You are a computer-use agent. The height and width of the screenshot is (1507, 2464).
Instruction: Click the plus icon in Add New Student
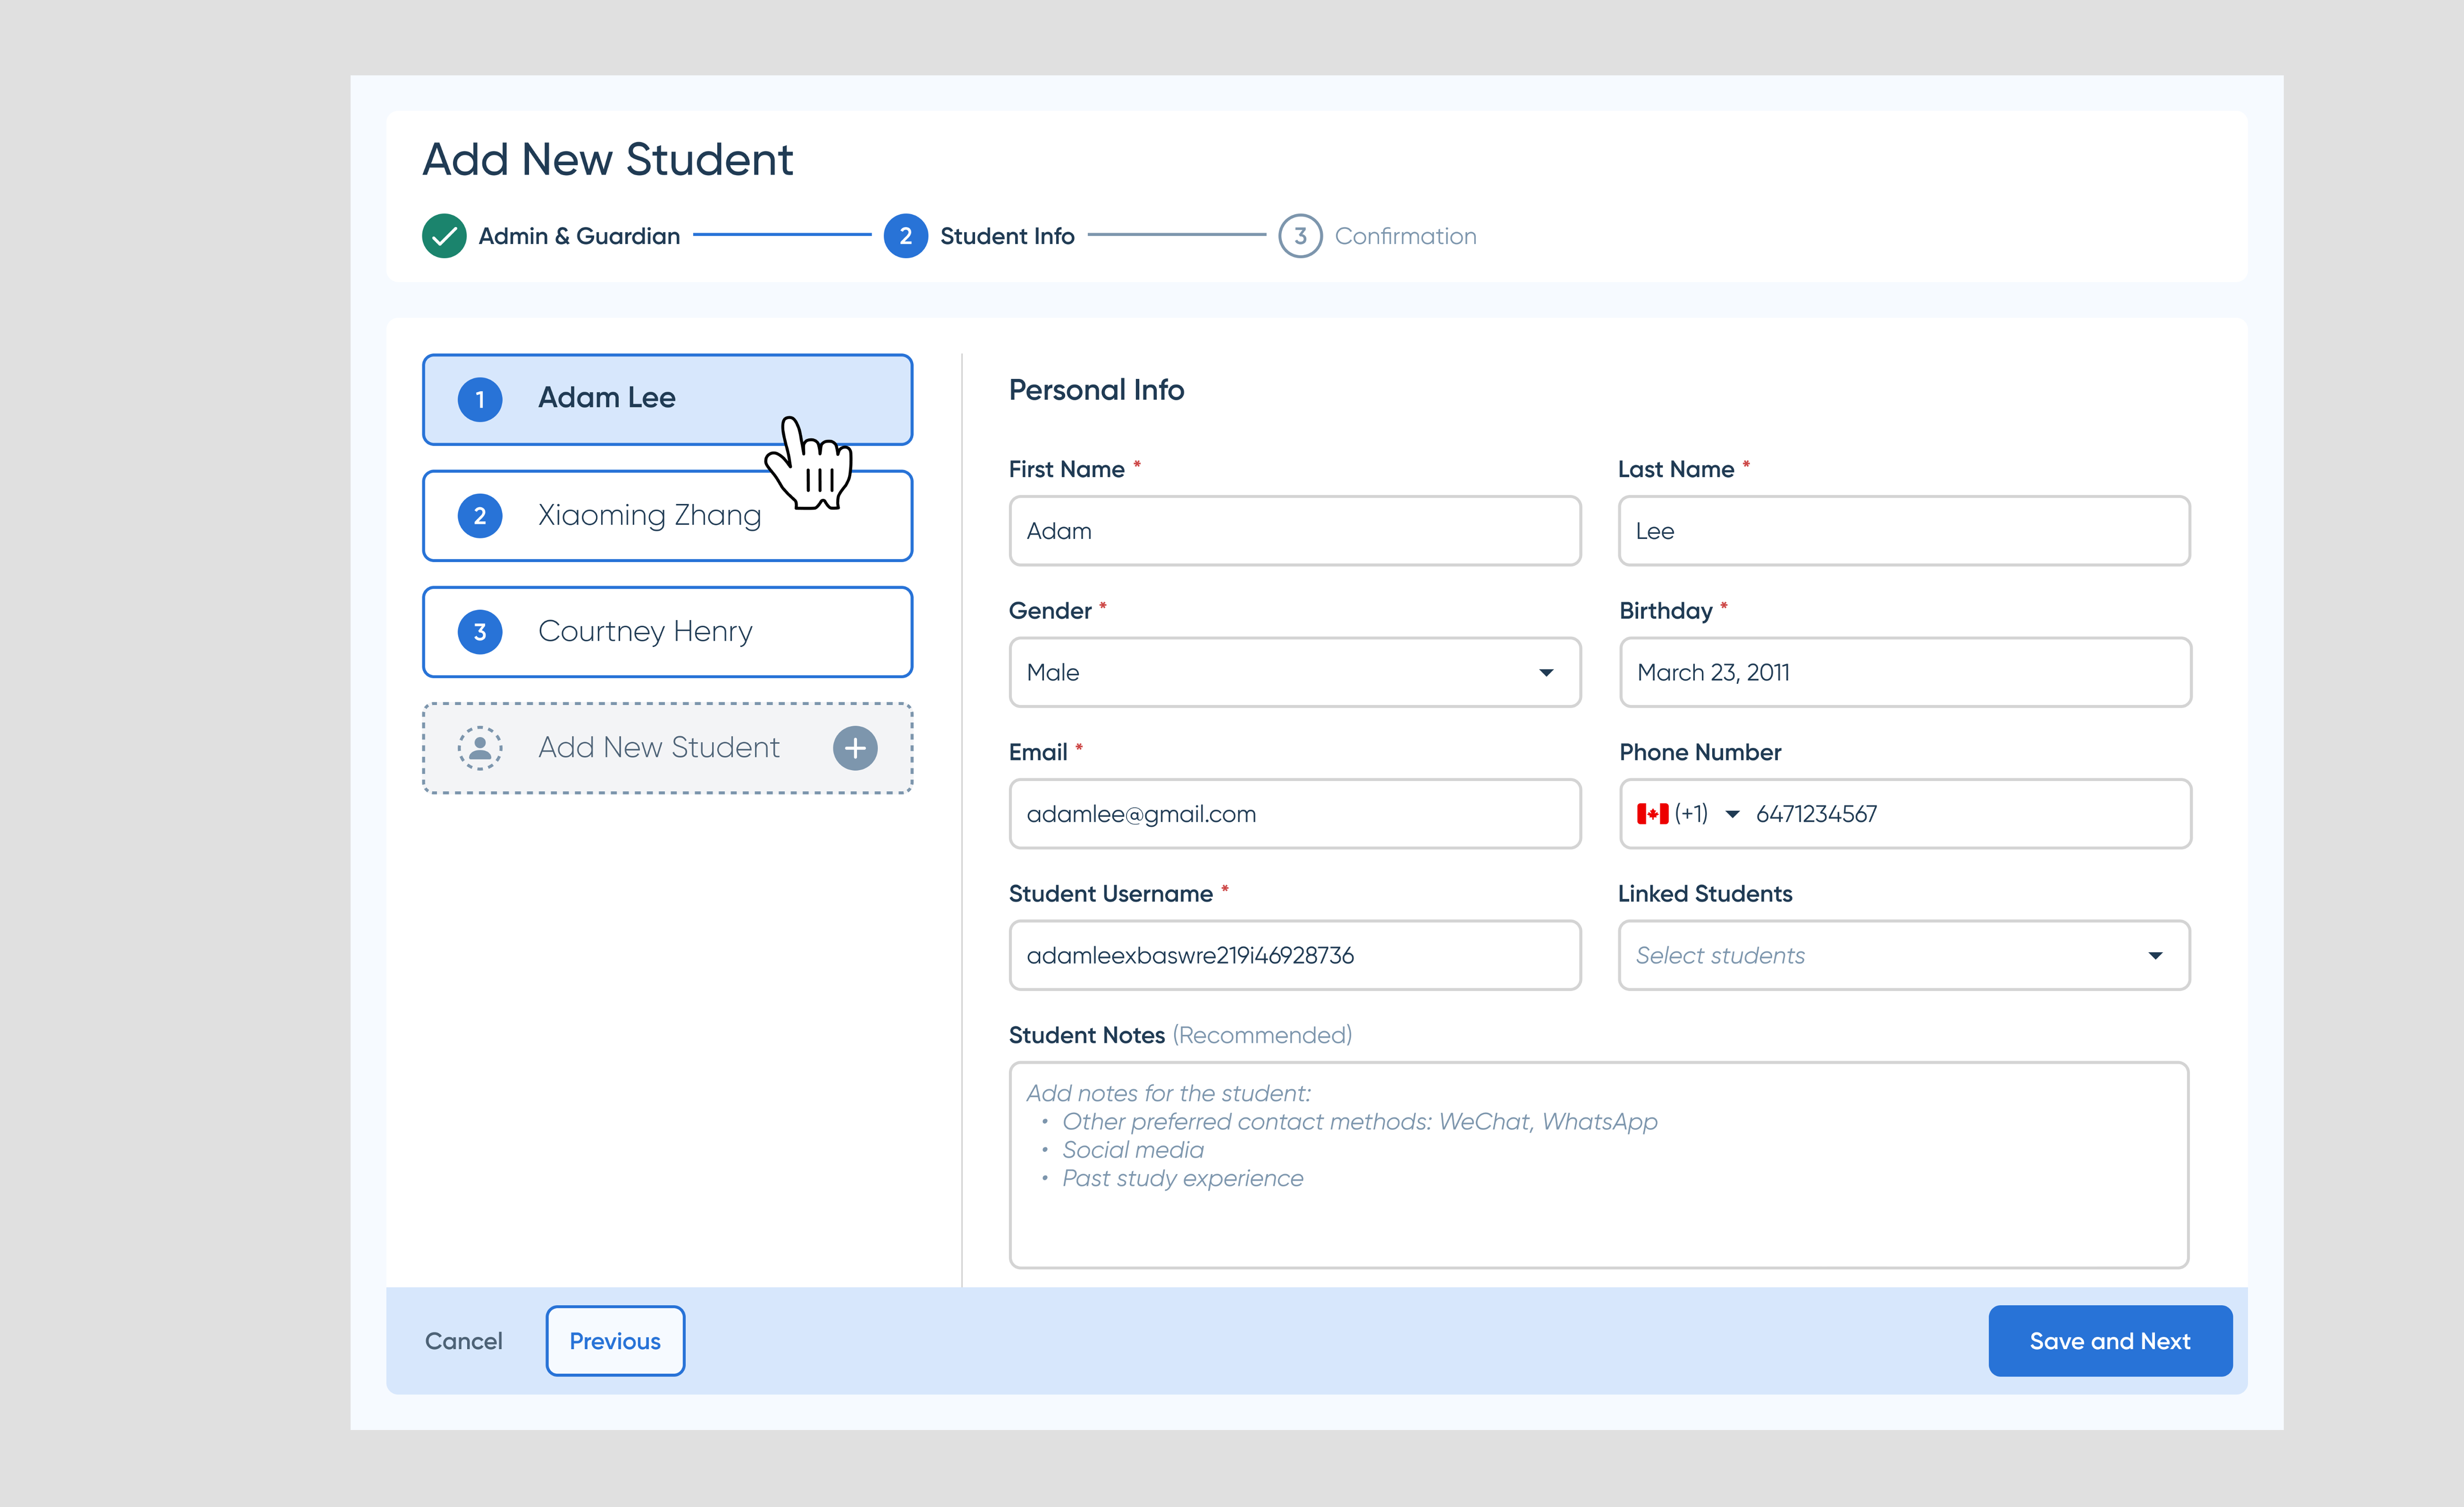coord(855,748)
